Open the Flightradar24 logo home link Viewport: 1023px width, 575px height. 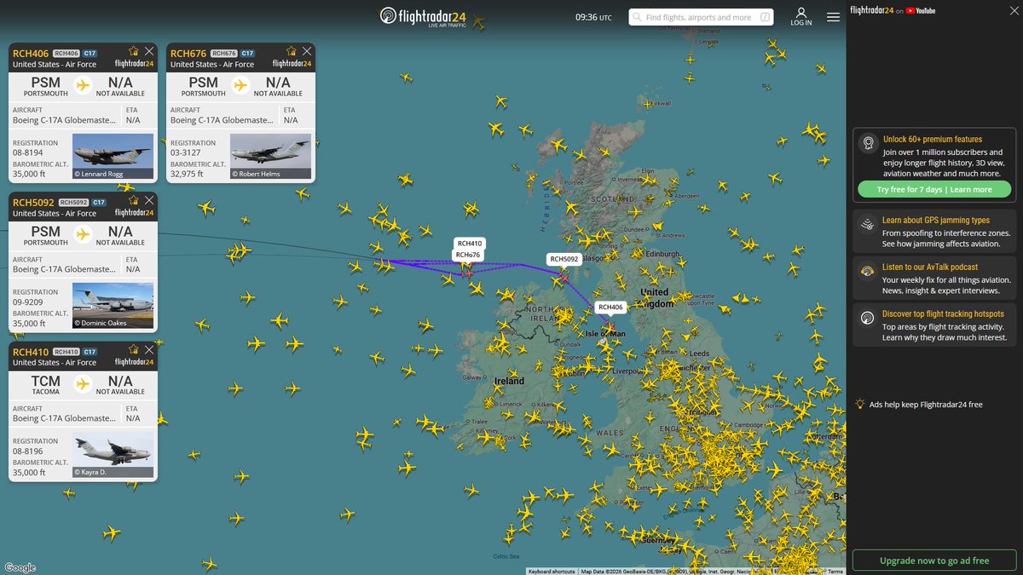(x=425, y=17)
